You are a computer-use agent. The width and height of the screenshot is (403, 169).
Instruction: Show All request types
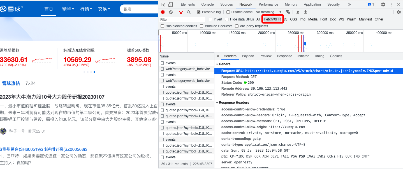click(258, 19)
